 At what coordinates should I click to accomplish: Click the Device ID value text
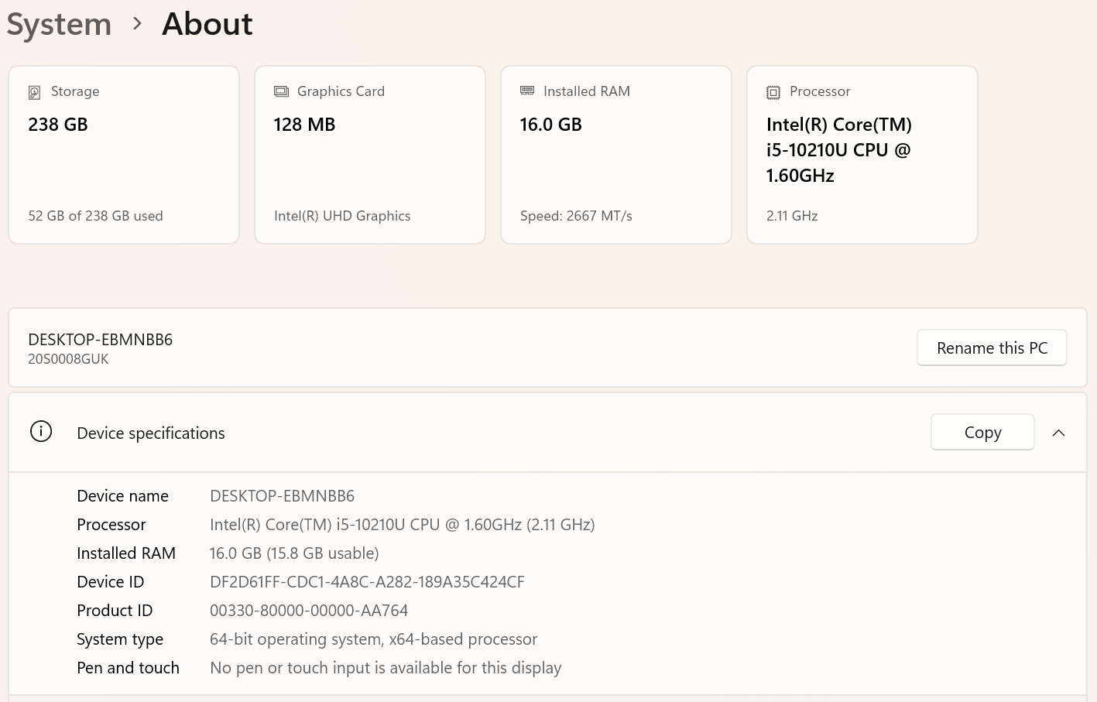[367, 582]
